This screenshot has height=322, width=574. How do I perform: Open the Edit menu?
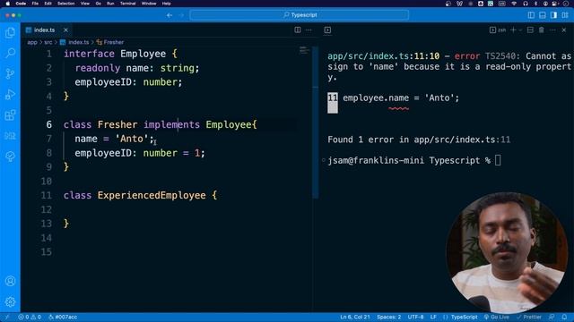48,4
